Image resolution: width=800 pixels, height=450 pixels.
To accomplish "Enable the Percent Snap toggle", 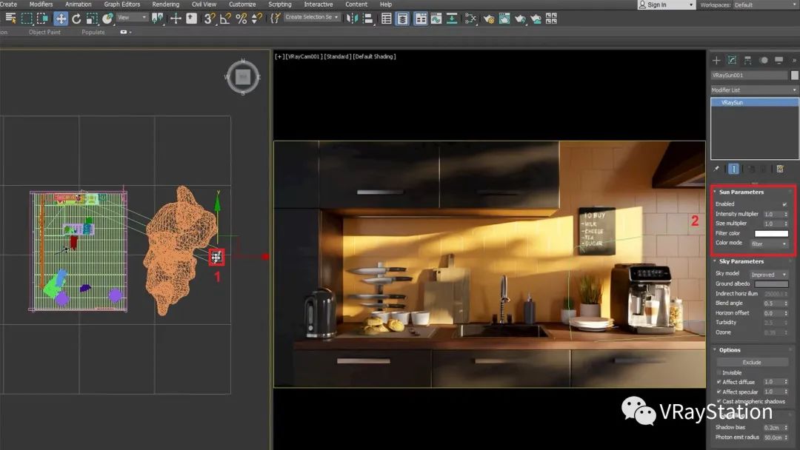I will [x=241, y=19].
